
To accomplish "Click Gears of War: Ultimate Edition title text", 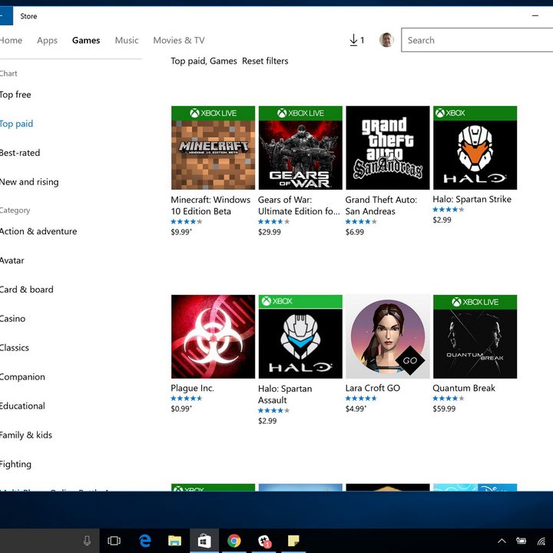I will 299,205.
